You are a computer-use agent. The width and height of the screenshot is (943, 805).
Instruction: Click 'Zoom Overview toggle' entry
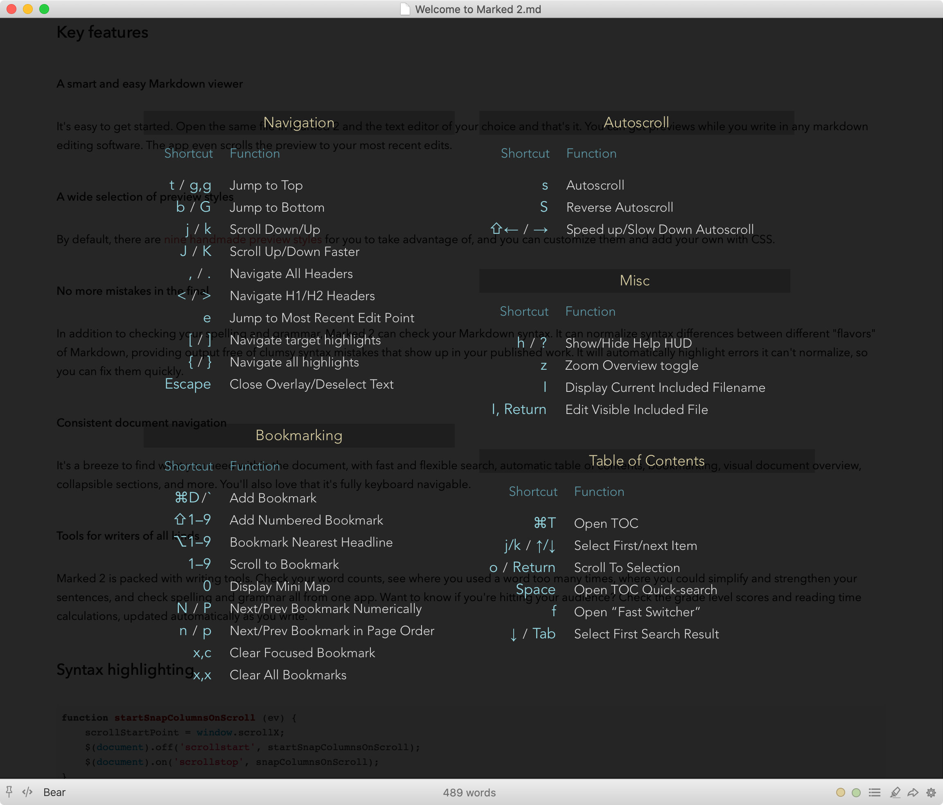pyautogui.click(x=632, y=366)
